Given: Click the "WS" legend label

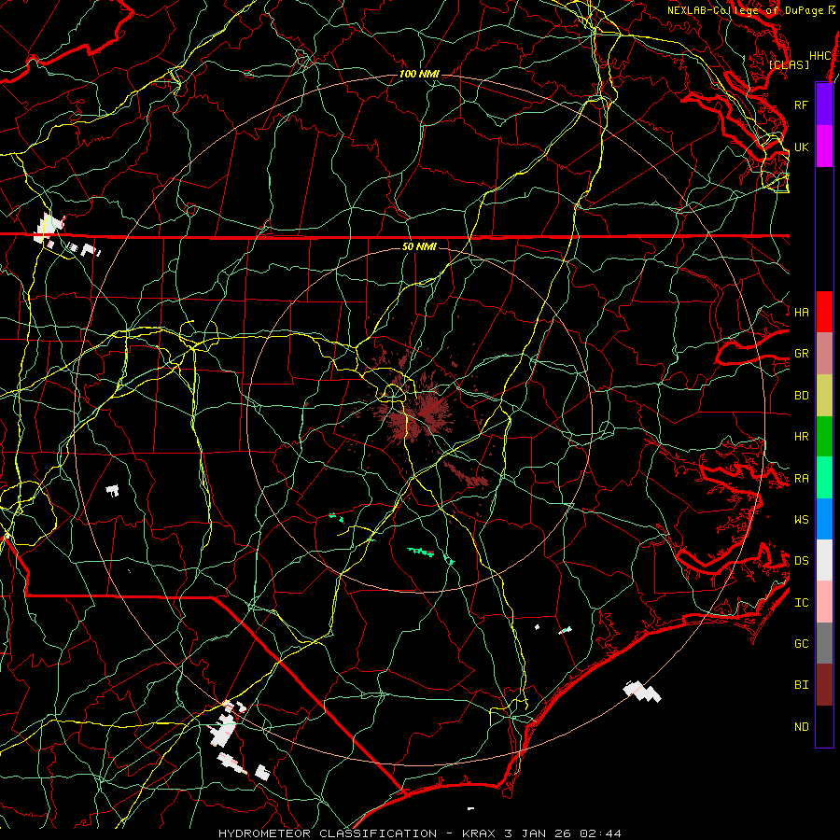Looking at the screenshot, I should click(x=801, y=519).
